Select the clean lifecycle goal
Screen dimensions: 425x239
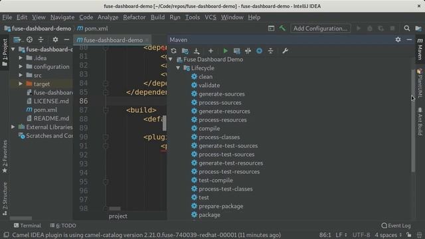tap(205, 77)
